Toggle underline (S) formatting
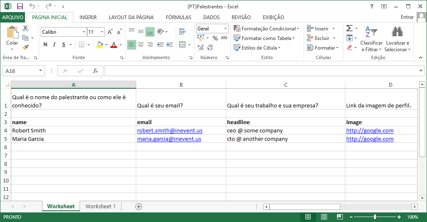Image resolution: width=427 pixels, height=222 pixels. (63, 45)
